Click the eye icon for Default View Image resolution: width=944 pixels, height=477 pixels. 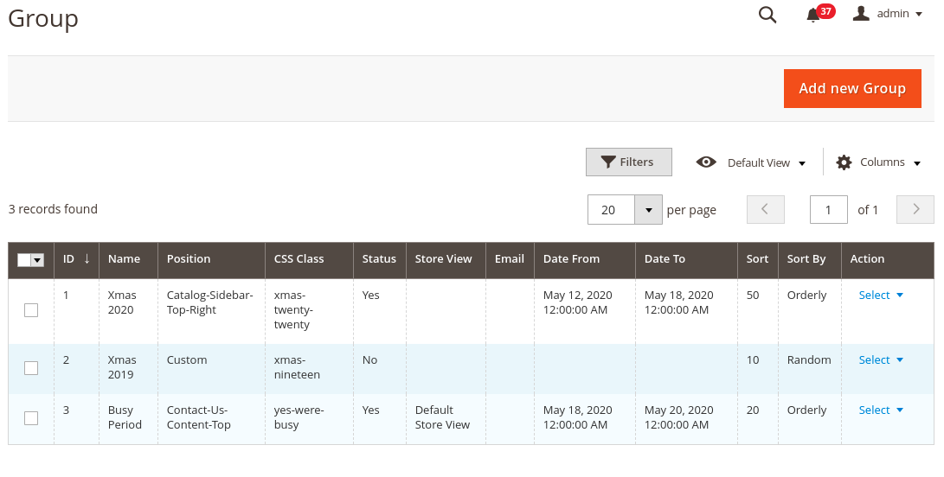[706, 162]
